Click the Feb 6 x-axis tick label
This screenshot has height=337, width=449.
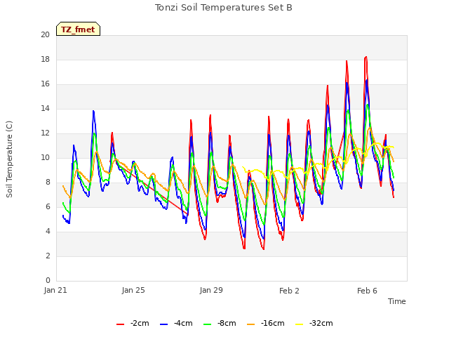click(x=367, y=291)
